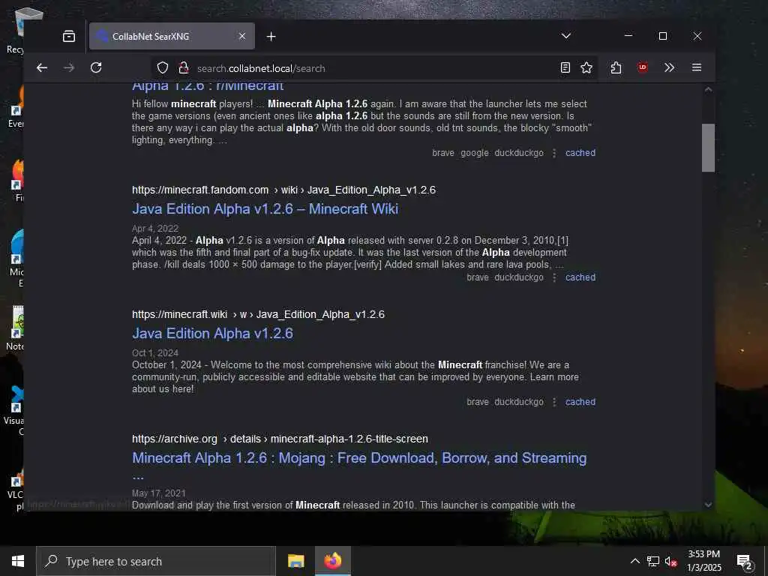This screenshot has width=768, height=576.
Task: Open the taskbar clock and date
Action: 703,561
